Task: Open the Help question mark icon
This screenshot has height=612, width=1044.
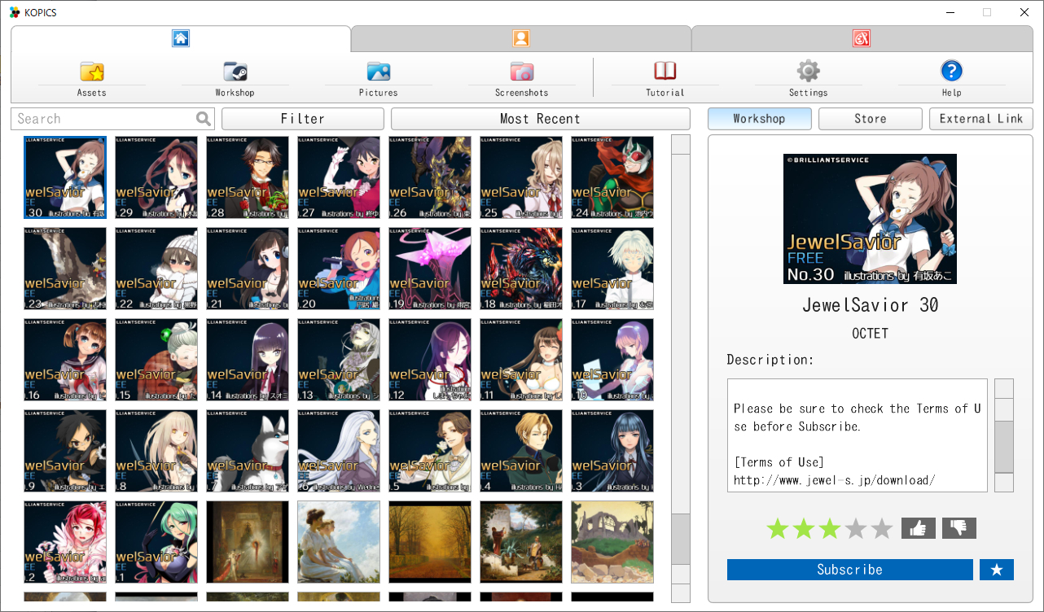Action: pyautogui.click(x=951, y=72)
